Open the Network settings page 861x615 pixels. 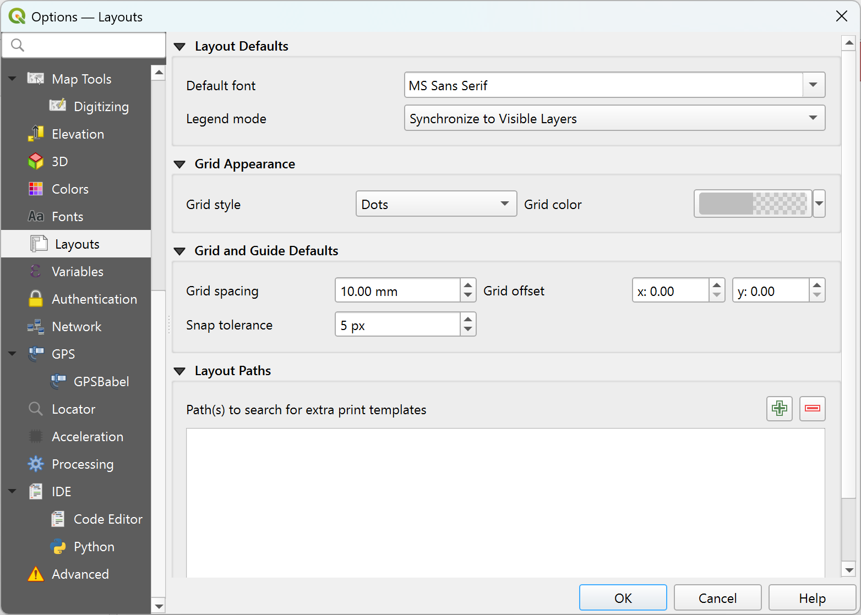(x=77, y=326)
